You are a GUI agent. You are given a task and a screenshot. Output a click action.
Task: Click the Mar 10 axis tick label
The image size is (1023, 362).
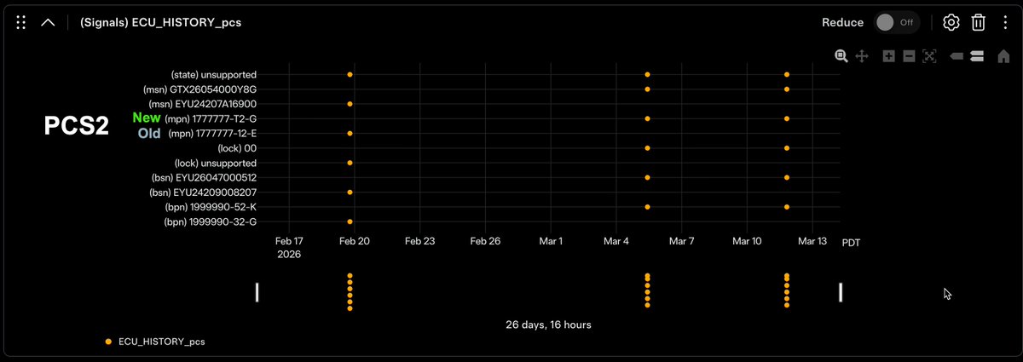coord(747,241)
